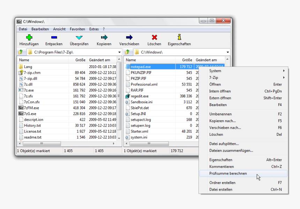The width and height of the screenshot is (300, 209).
Task: Choose Datei erstellen in the context menu
Action: coord(243,189)
